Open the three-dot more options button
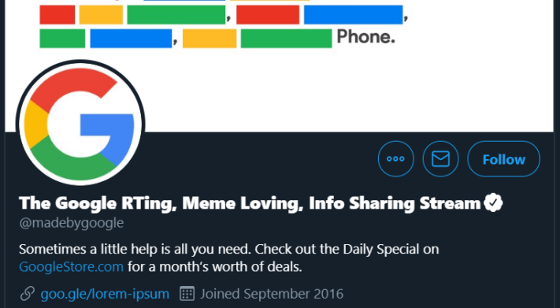Screen dimensions: 560x308 pos(395,158)
